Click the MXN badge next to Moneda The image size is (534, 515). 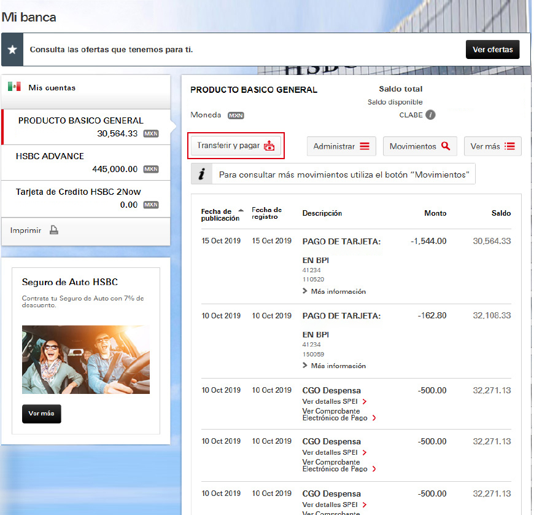(236, 115)
